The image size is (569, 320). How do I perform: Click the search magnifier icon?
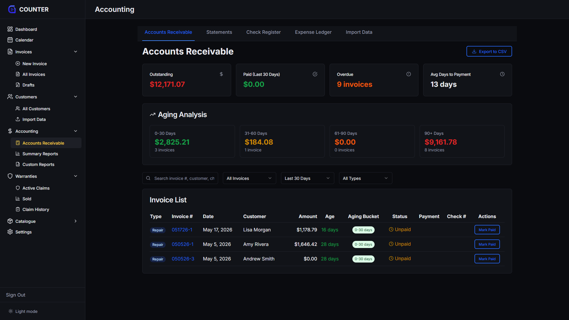(148, 178)
